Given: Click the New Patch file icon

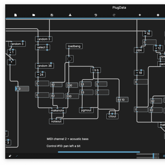Looking at the screenshot, I should [15, 15].
